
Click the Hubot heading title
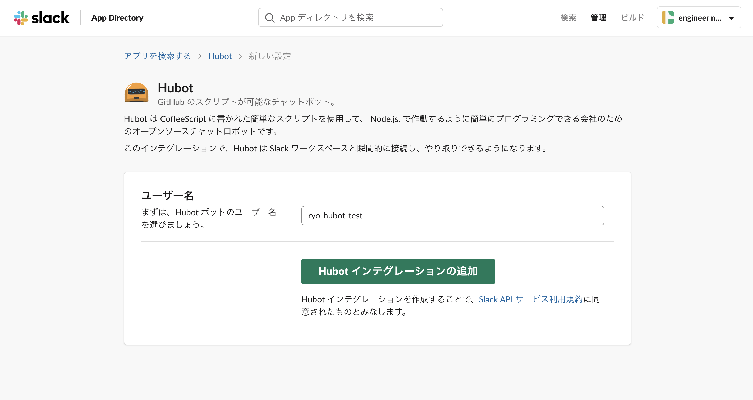point(175,88)
